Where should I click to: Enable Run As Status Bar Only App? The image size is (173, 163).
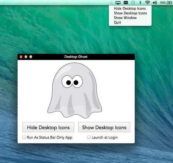pos(24,137)
